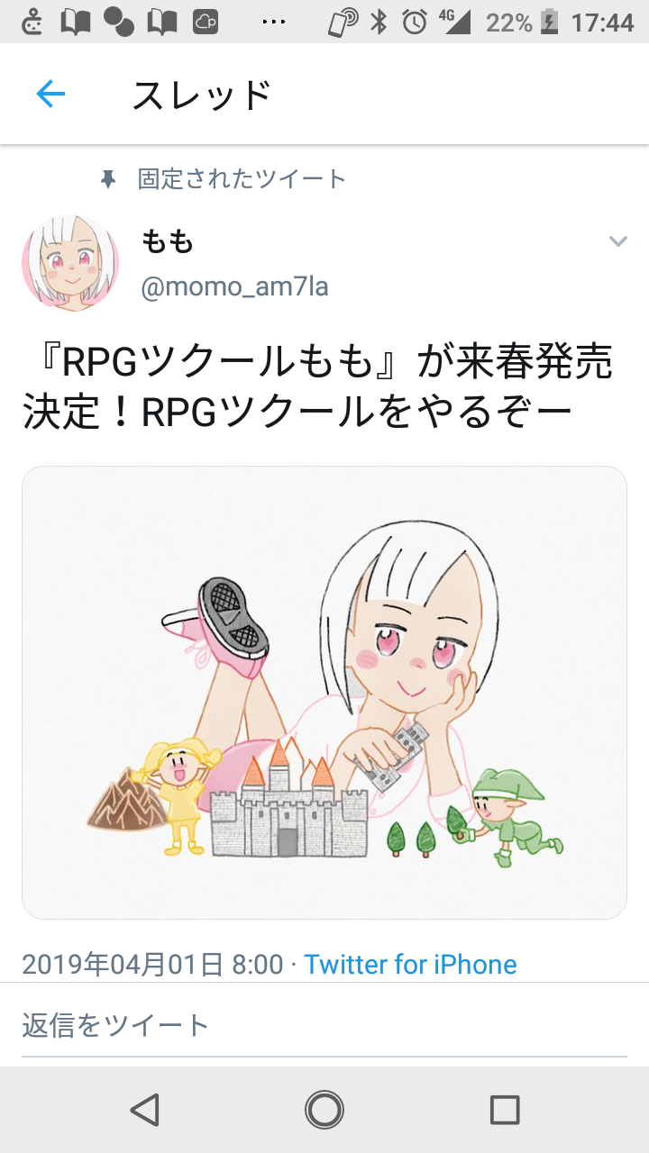Open the Twitter for iPhone link

410,965
